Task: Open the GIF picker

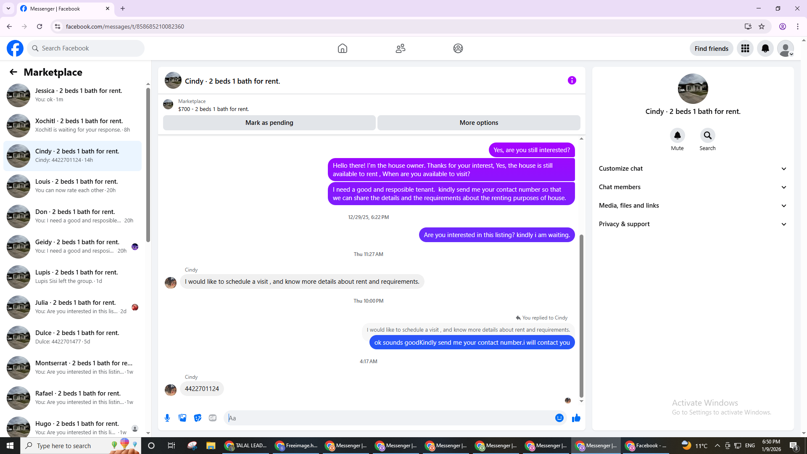Action: click(213, 418)
